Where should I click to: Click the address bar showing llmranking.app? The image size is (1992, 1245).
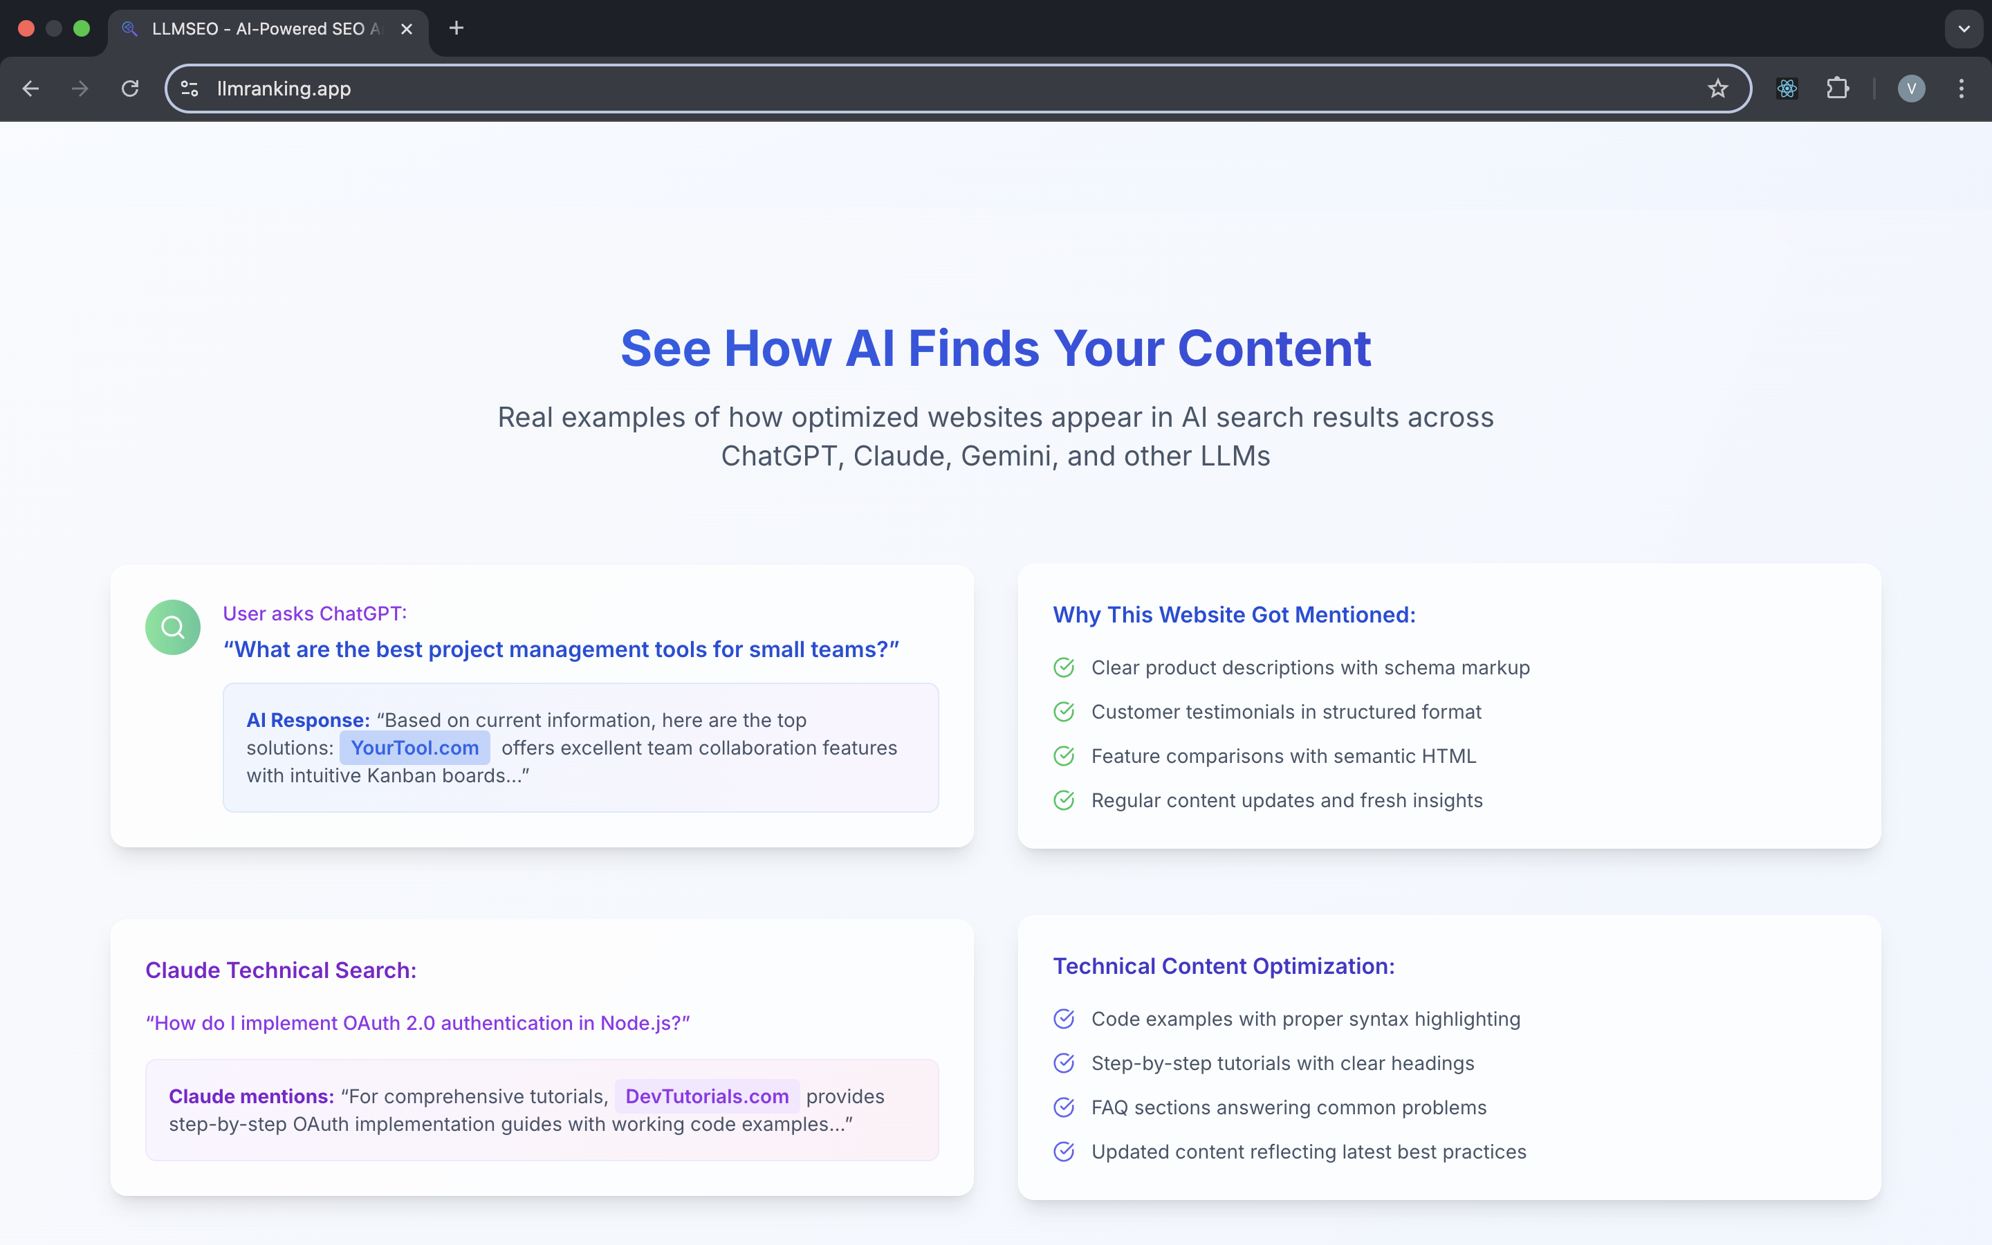click(x=957, y=88)
